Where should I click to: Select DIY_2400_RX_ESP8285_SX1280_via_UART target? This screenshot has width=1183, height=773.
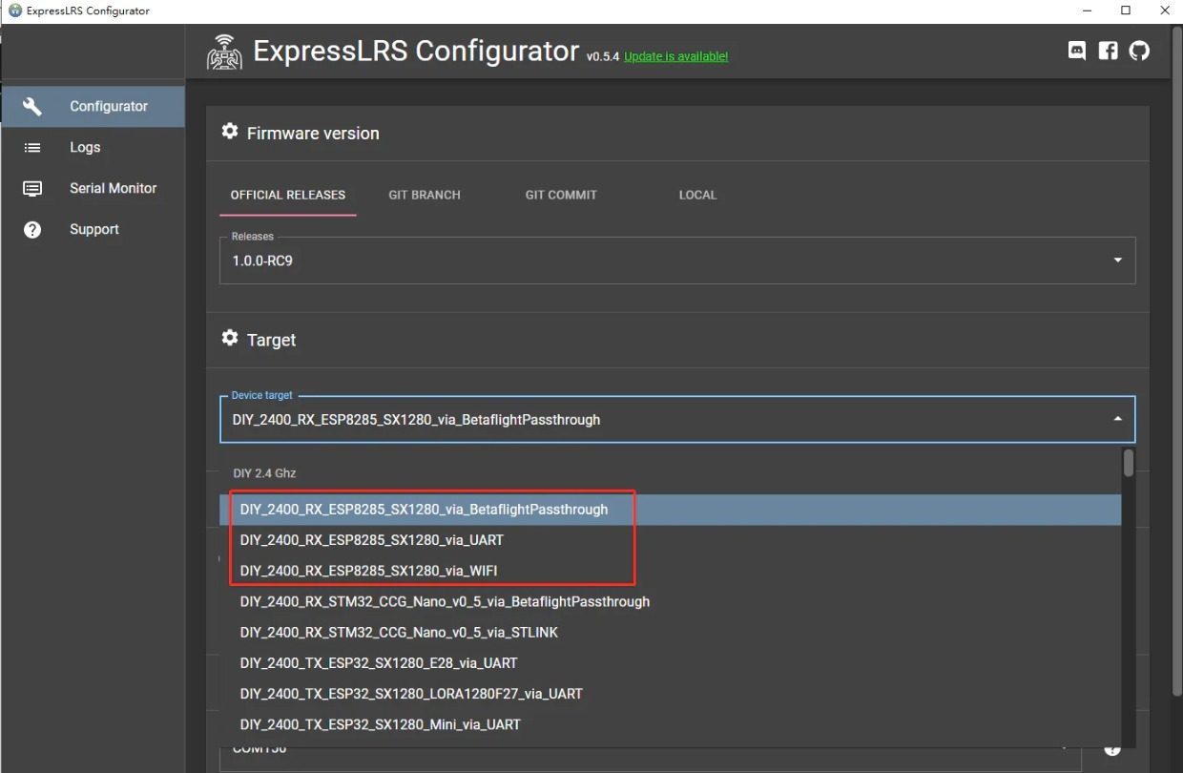372,540
